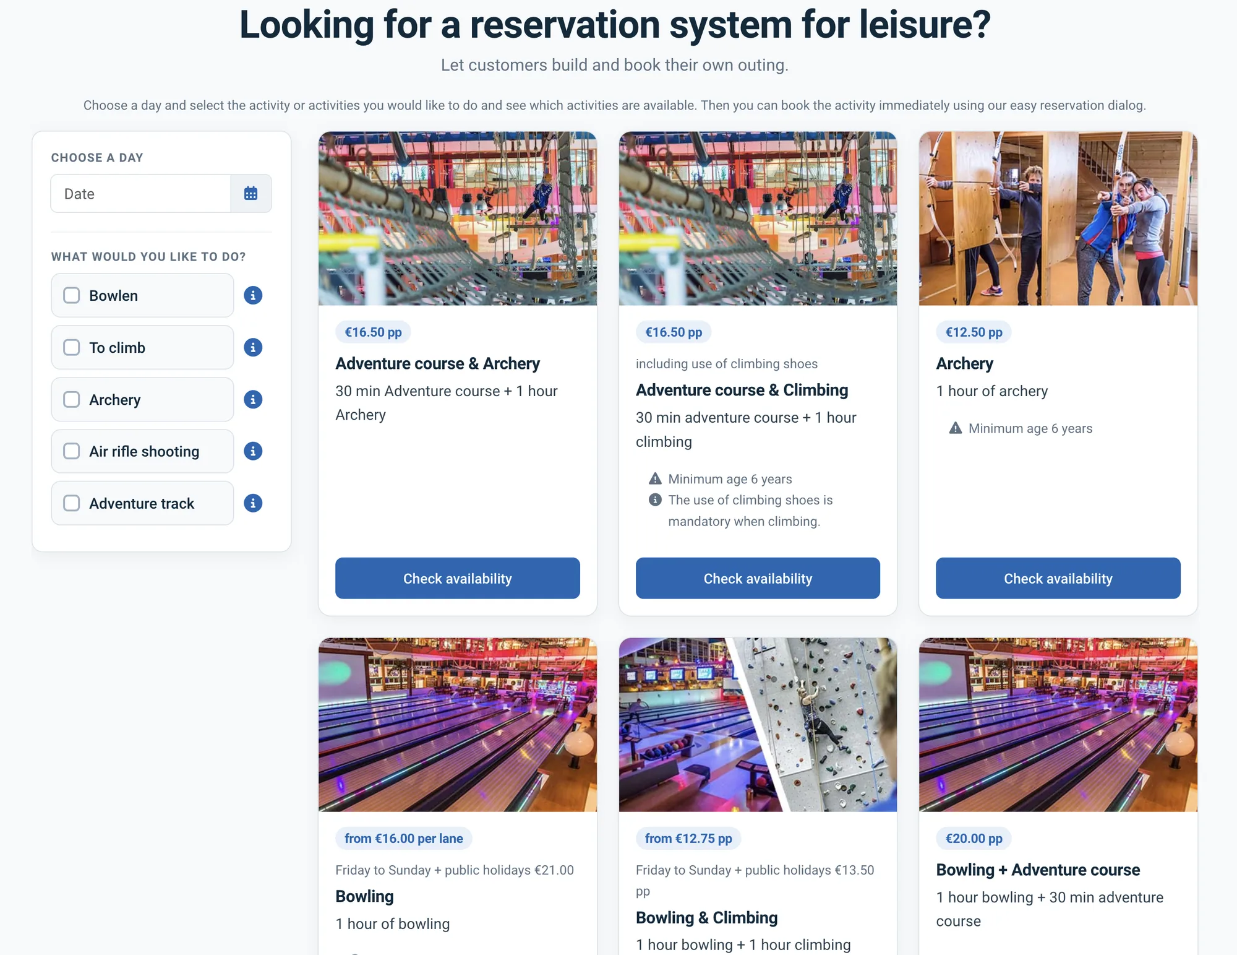
Task: Click info icon next to climbing shoes note
Action: [655, 499]
